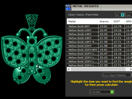This screenshot has height=99, width=132.
Task: Click 23.02 grams in 14KY row
Action: tap(103, 34)
